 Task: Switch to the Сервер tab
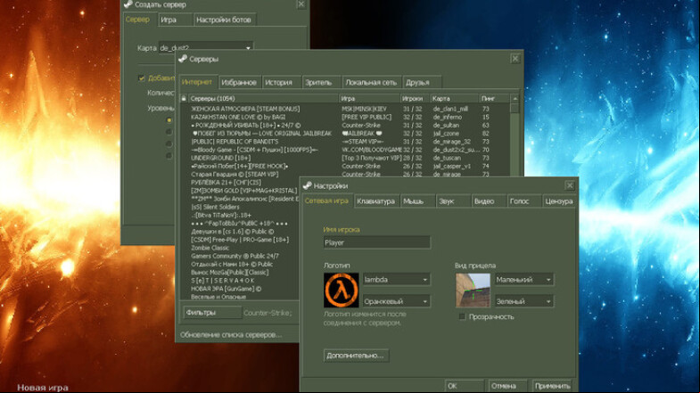coord(137,20)
